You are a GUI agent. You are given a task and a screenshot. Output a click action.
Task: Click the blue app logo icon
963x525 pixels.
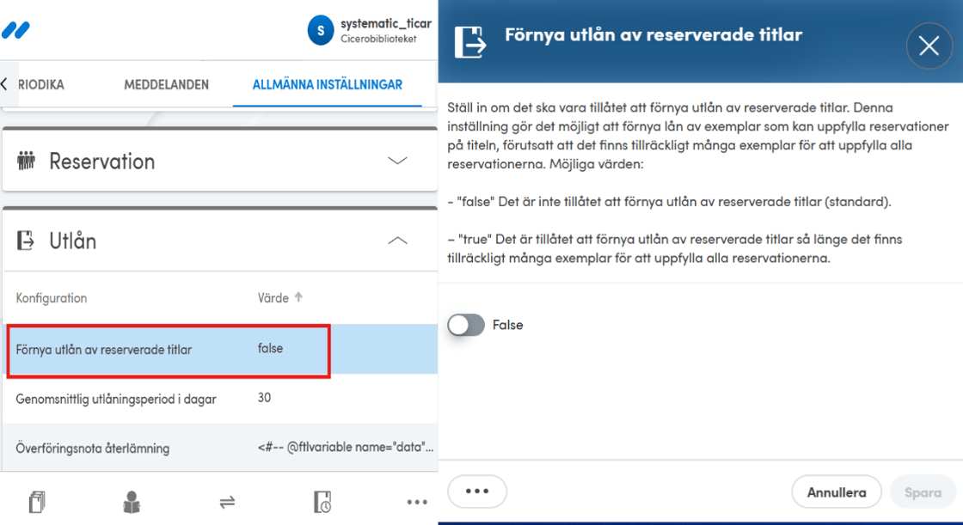pyautogui.click(x=15, y=29)
